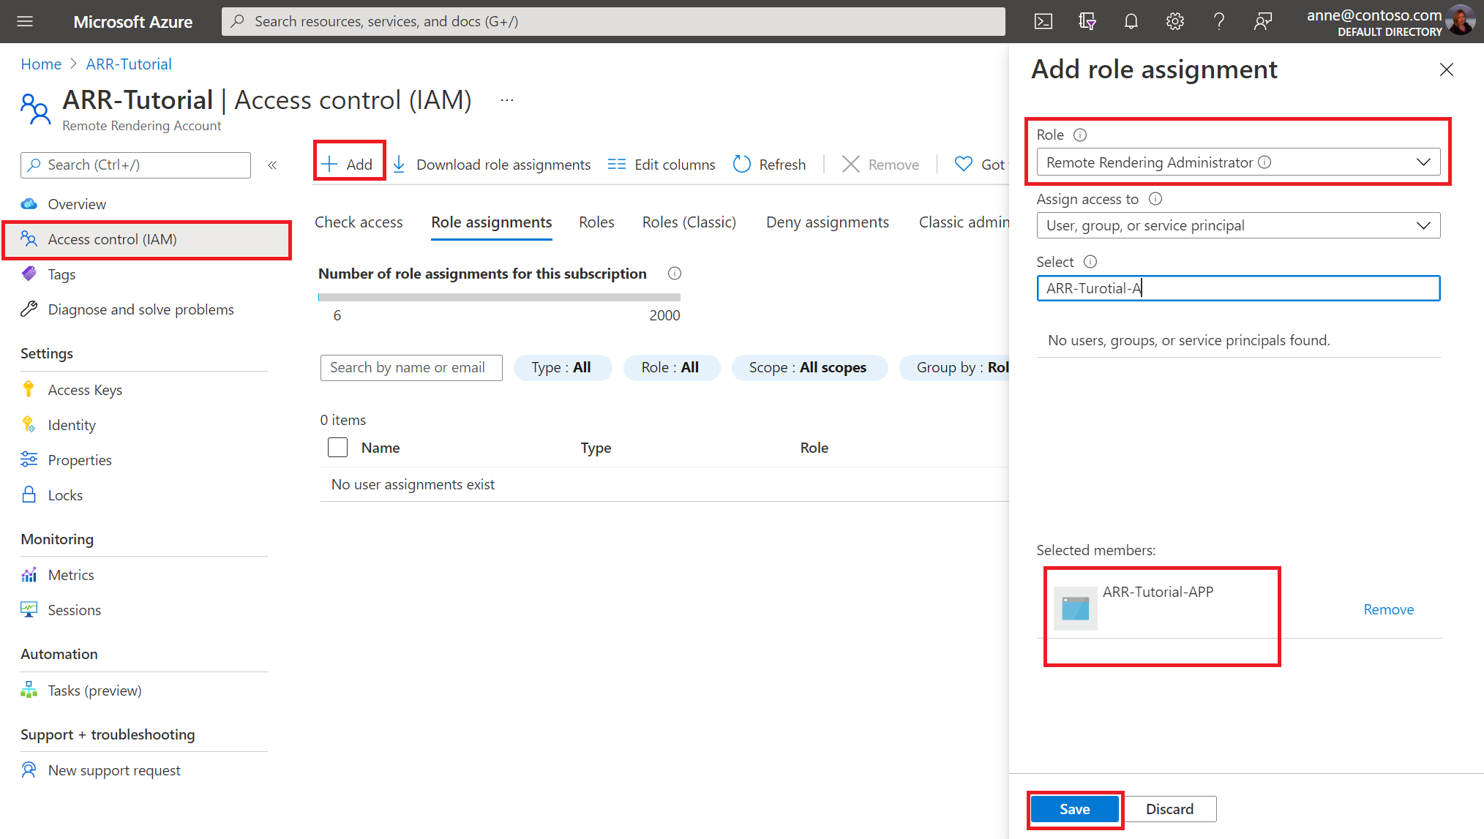Click the Role dropdown to change role
1484x839 pixels.
click(x=1237, y=162)
